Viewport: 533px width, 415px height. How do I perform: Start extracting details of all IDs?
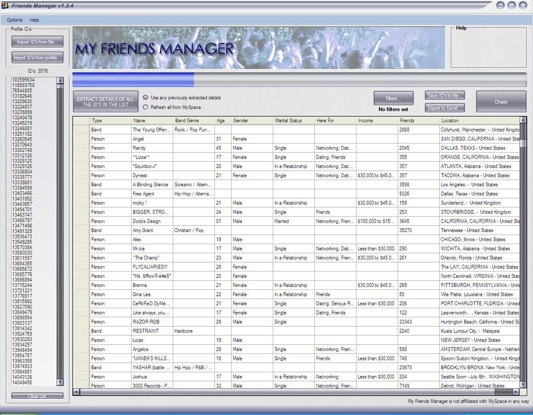(x=106, y=101)
